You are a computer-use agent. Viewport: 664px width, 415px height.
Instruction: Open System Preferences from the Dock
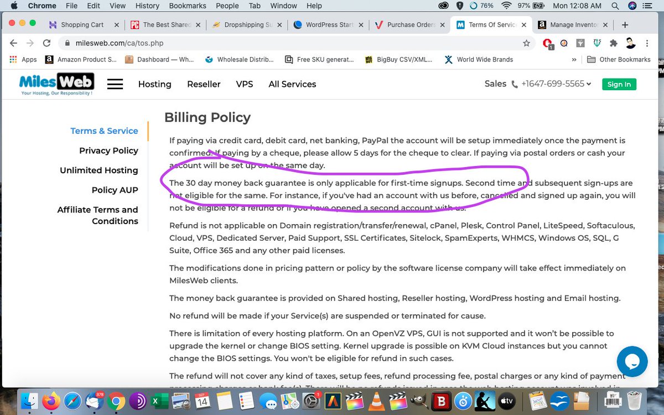coord(312,400)
